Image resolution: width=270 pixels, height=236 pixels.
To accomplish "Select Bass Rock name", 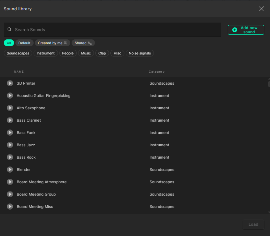I will pos(26,157).
